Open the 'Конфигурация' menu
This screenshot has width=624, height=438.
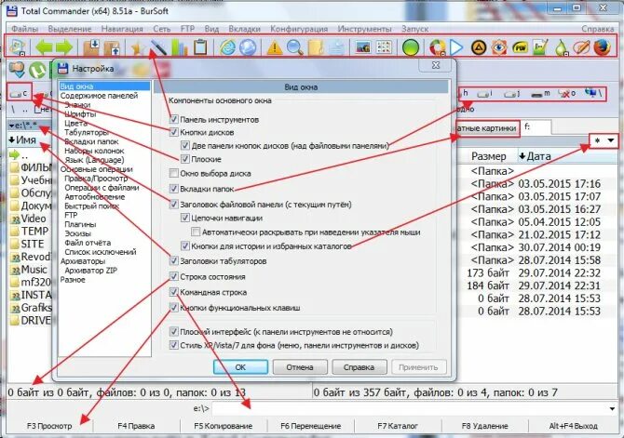coord(299,29)
